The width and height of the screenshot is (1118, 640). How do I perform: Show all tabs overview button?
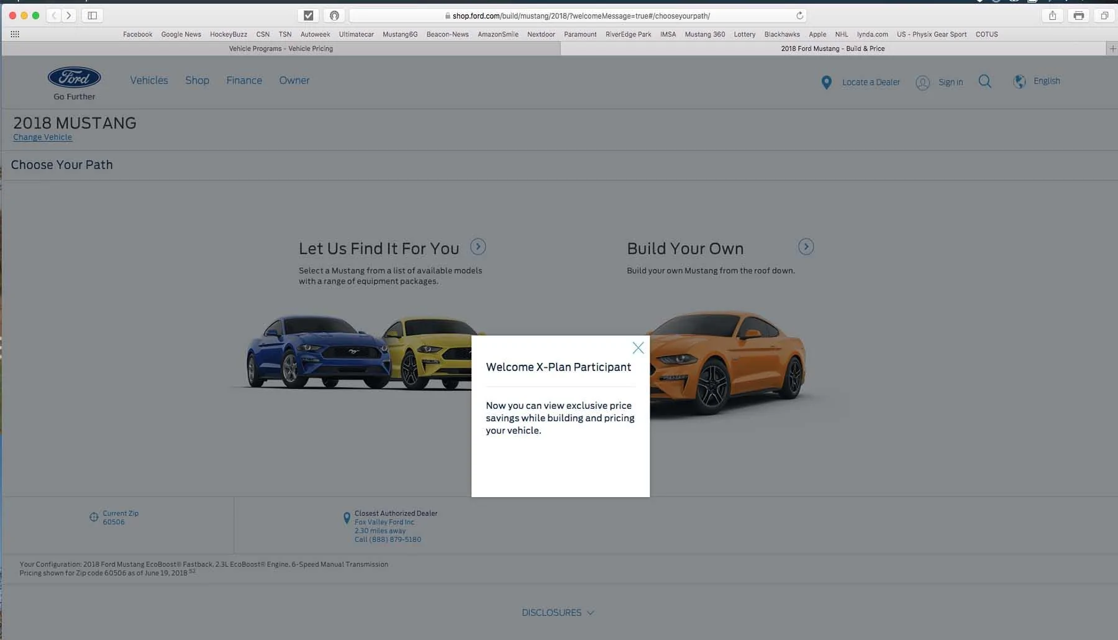point(1104,16)
